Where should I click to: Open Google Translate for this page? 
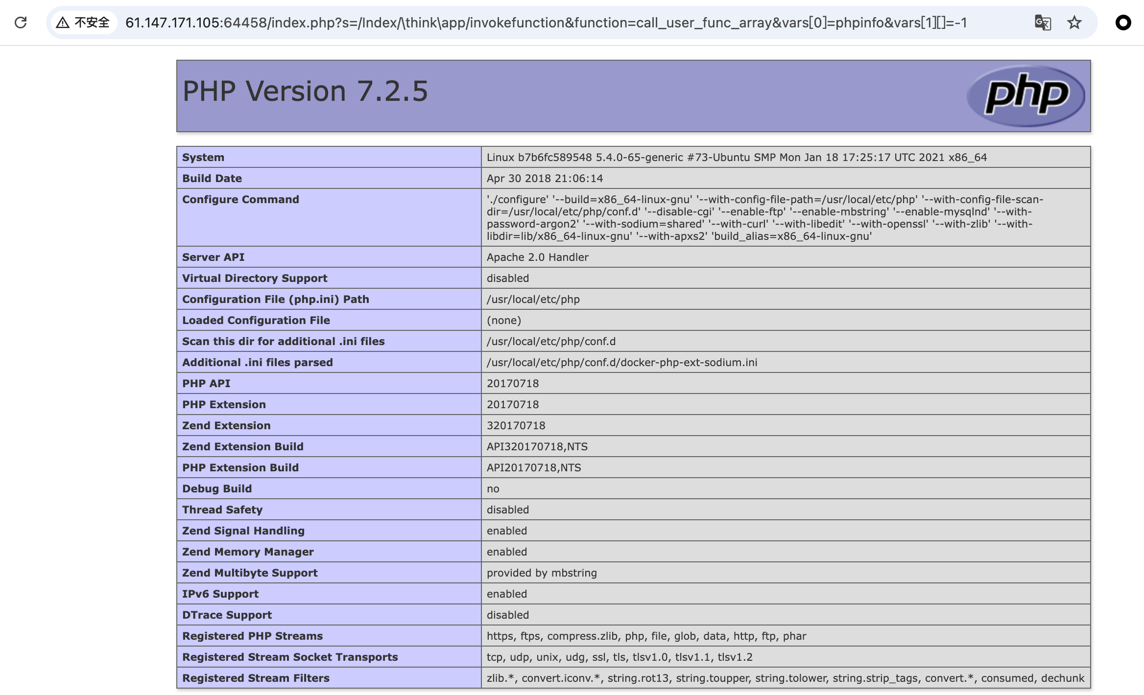coord(1042,23)
